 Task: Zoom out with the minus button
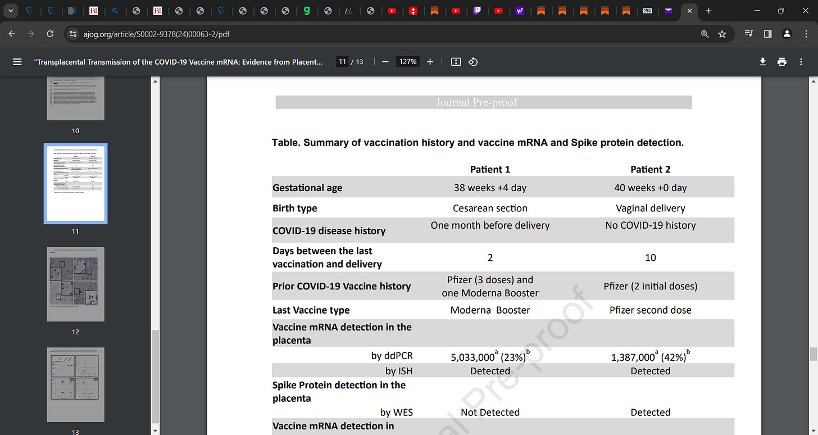point(385,62)
